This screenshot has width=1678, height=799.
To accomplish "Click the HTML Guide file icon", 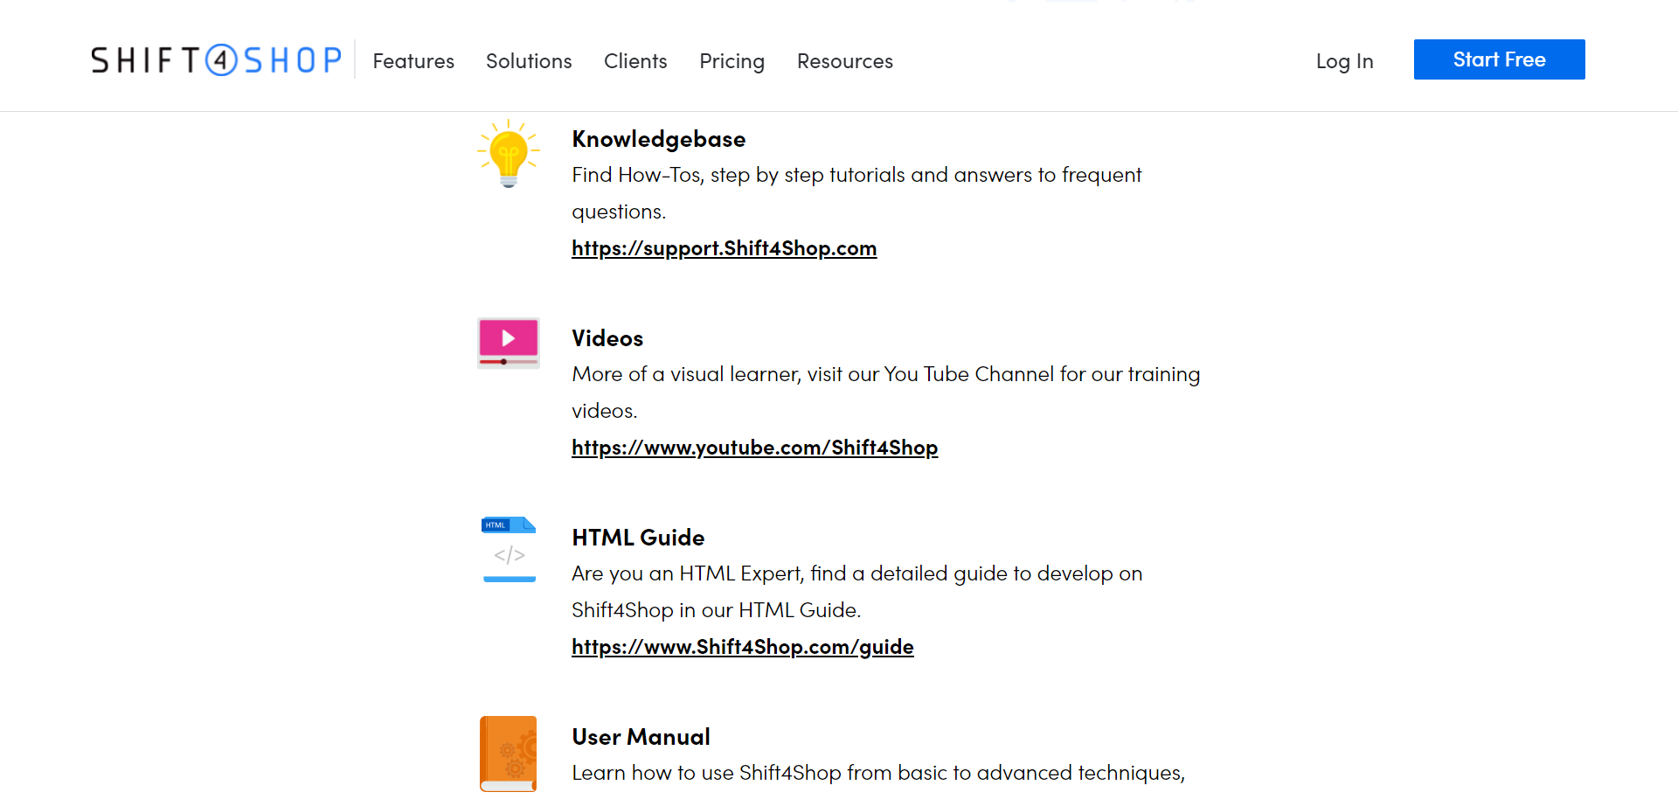I will click(509, 549).
